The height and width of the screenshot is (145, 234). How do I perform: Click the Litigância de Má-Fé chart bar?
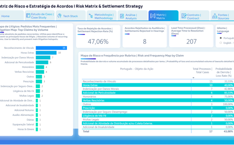38,91
